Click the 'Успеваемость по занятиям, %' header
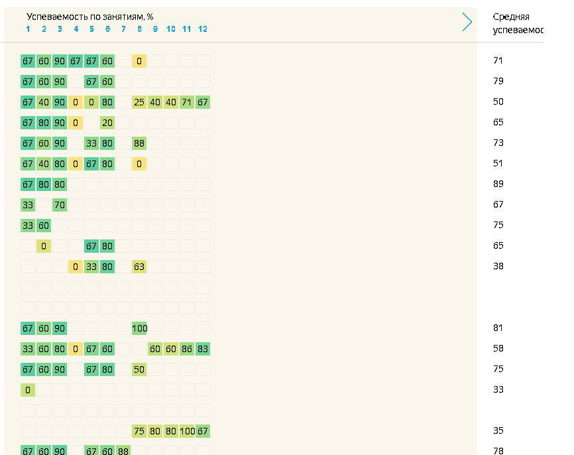This screenshot has height=455, width=574. (x=89, y=17)
